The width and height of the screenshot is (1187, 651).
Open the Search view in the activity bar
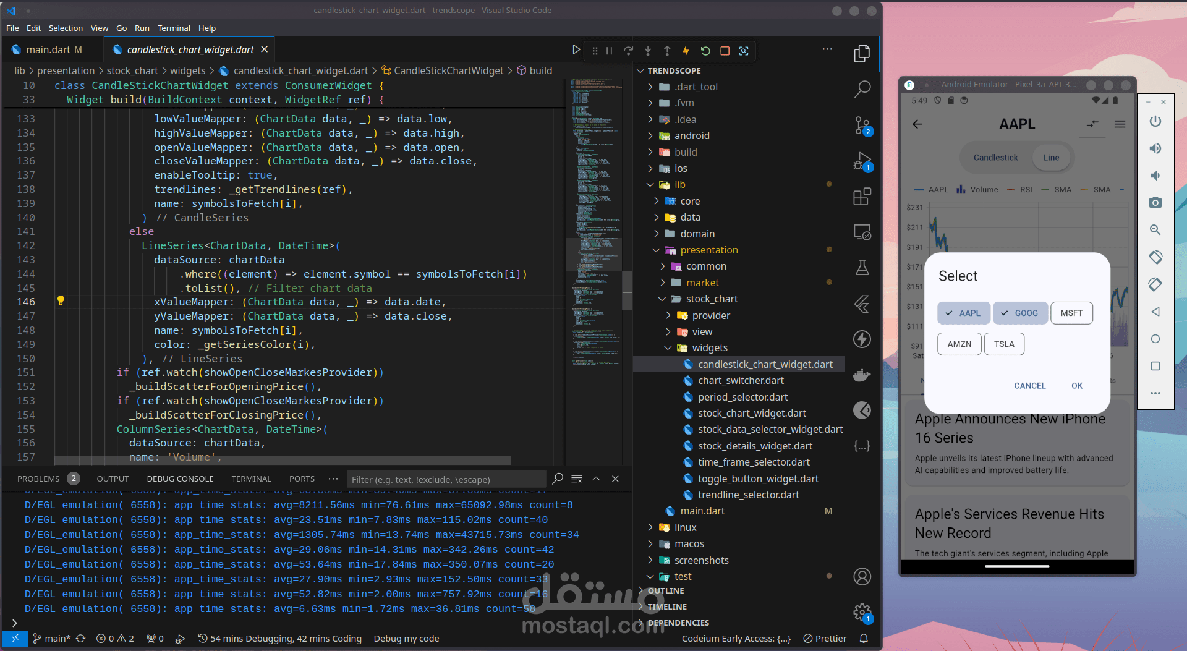pyautogui.click(x=862, y=90)
